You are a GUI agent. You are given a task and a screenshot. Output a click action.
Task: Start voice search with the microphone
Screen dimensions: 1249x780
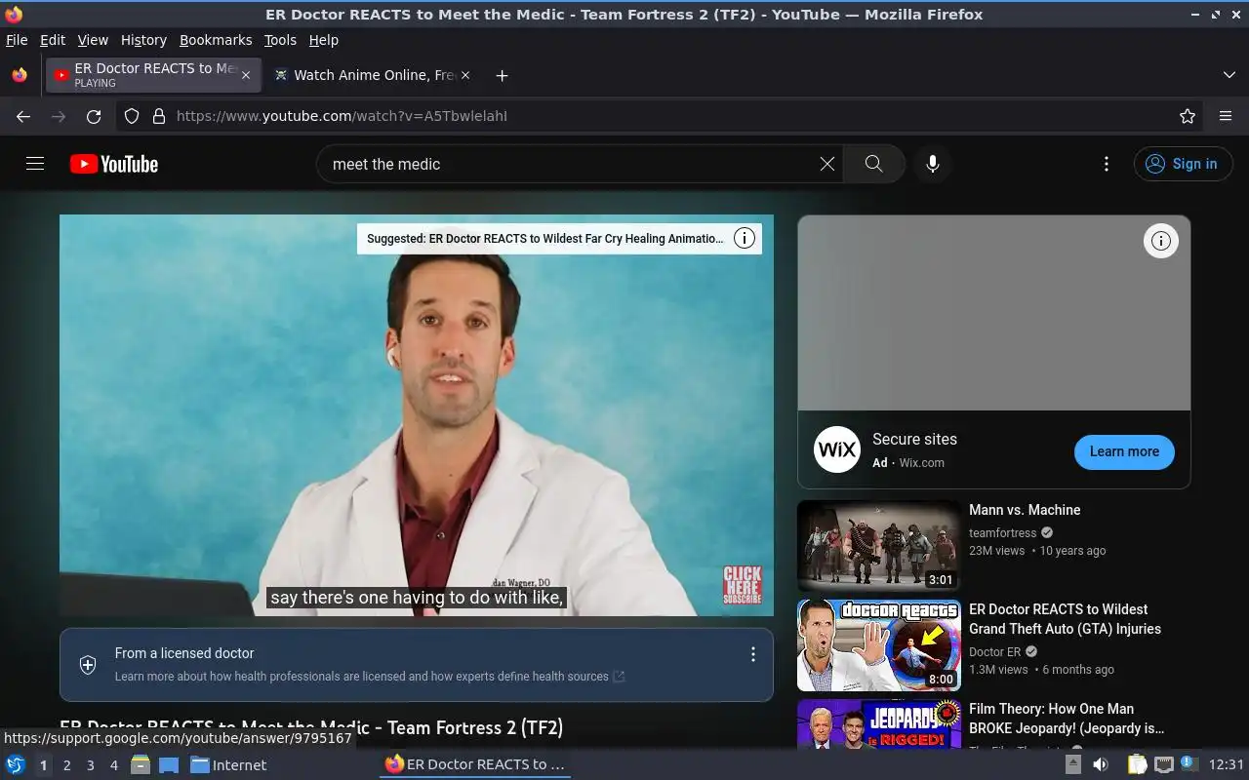(933, 164)
